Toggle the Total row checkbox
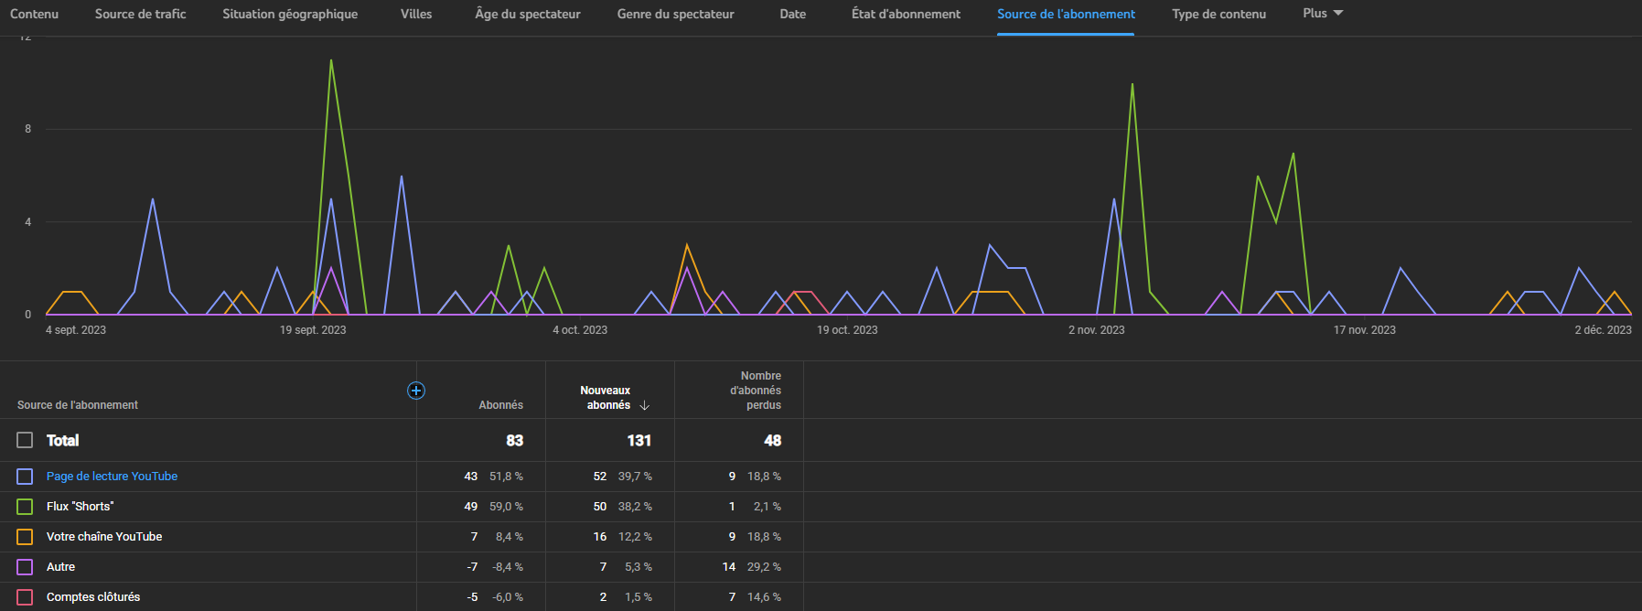This screenshot has width=1642, height=611. tap(25, 440)
